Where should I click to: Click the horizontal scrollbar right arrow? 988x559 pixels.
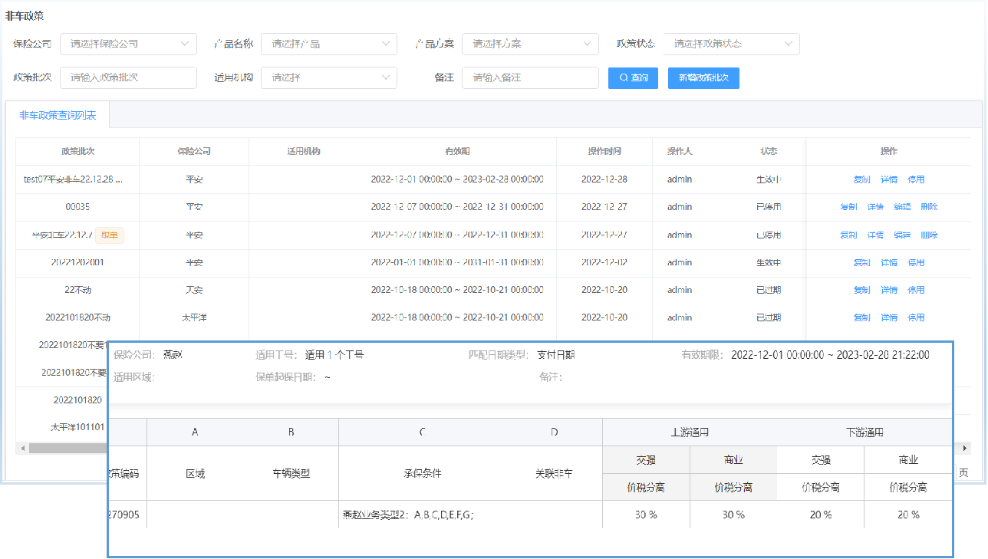[x=967, y=448]
